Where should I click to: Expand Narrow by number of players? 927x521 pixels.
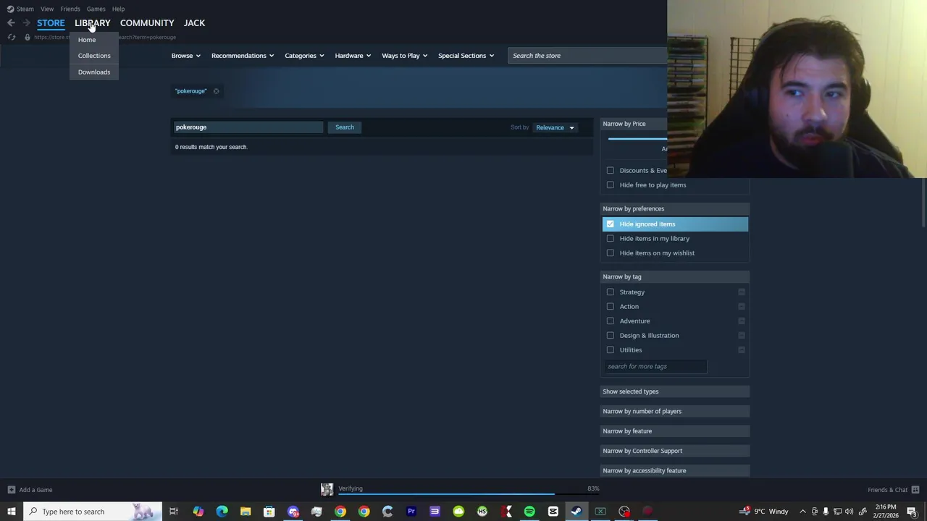[x=675, y=412]
